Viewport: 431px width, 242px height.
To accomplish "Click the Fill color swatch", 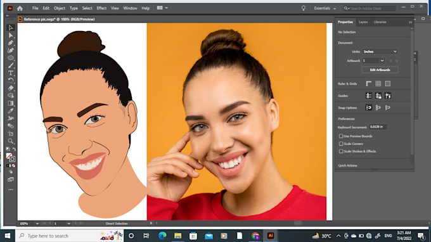I will pyautogui.click(x=9, y=156).
